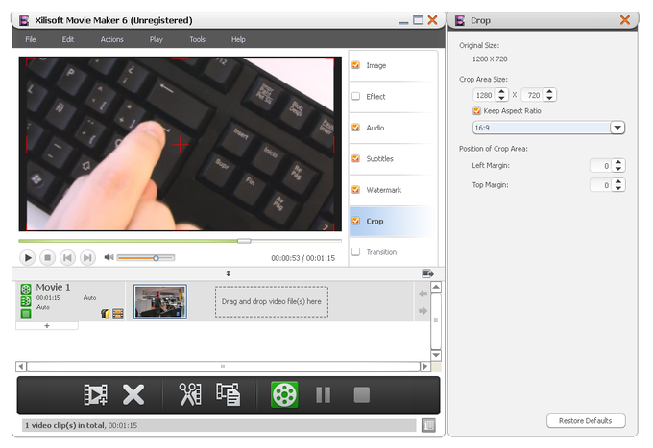Select the Watermark tab label

pyautogui.click(x=384, y=190)
